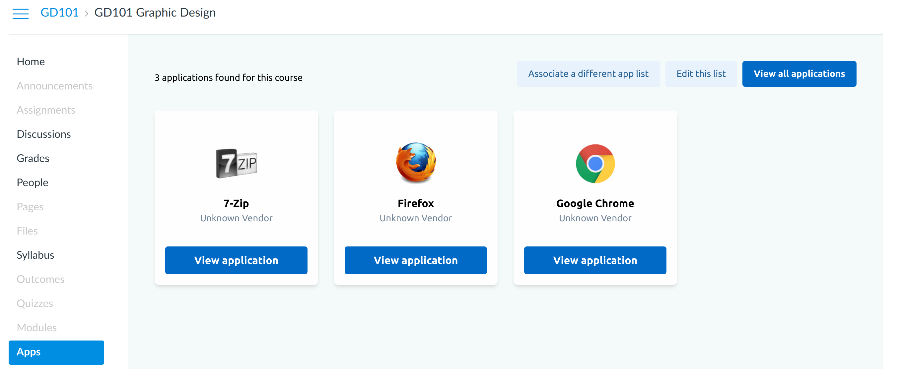Click the Google Chrome card title

(x=595, y=203)
